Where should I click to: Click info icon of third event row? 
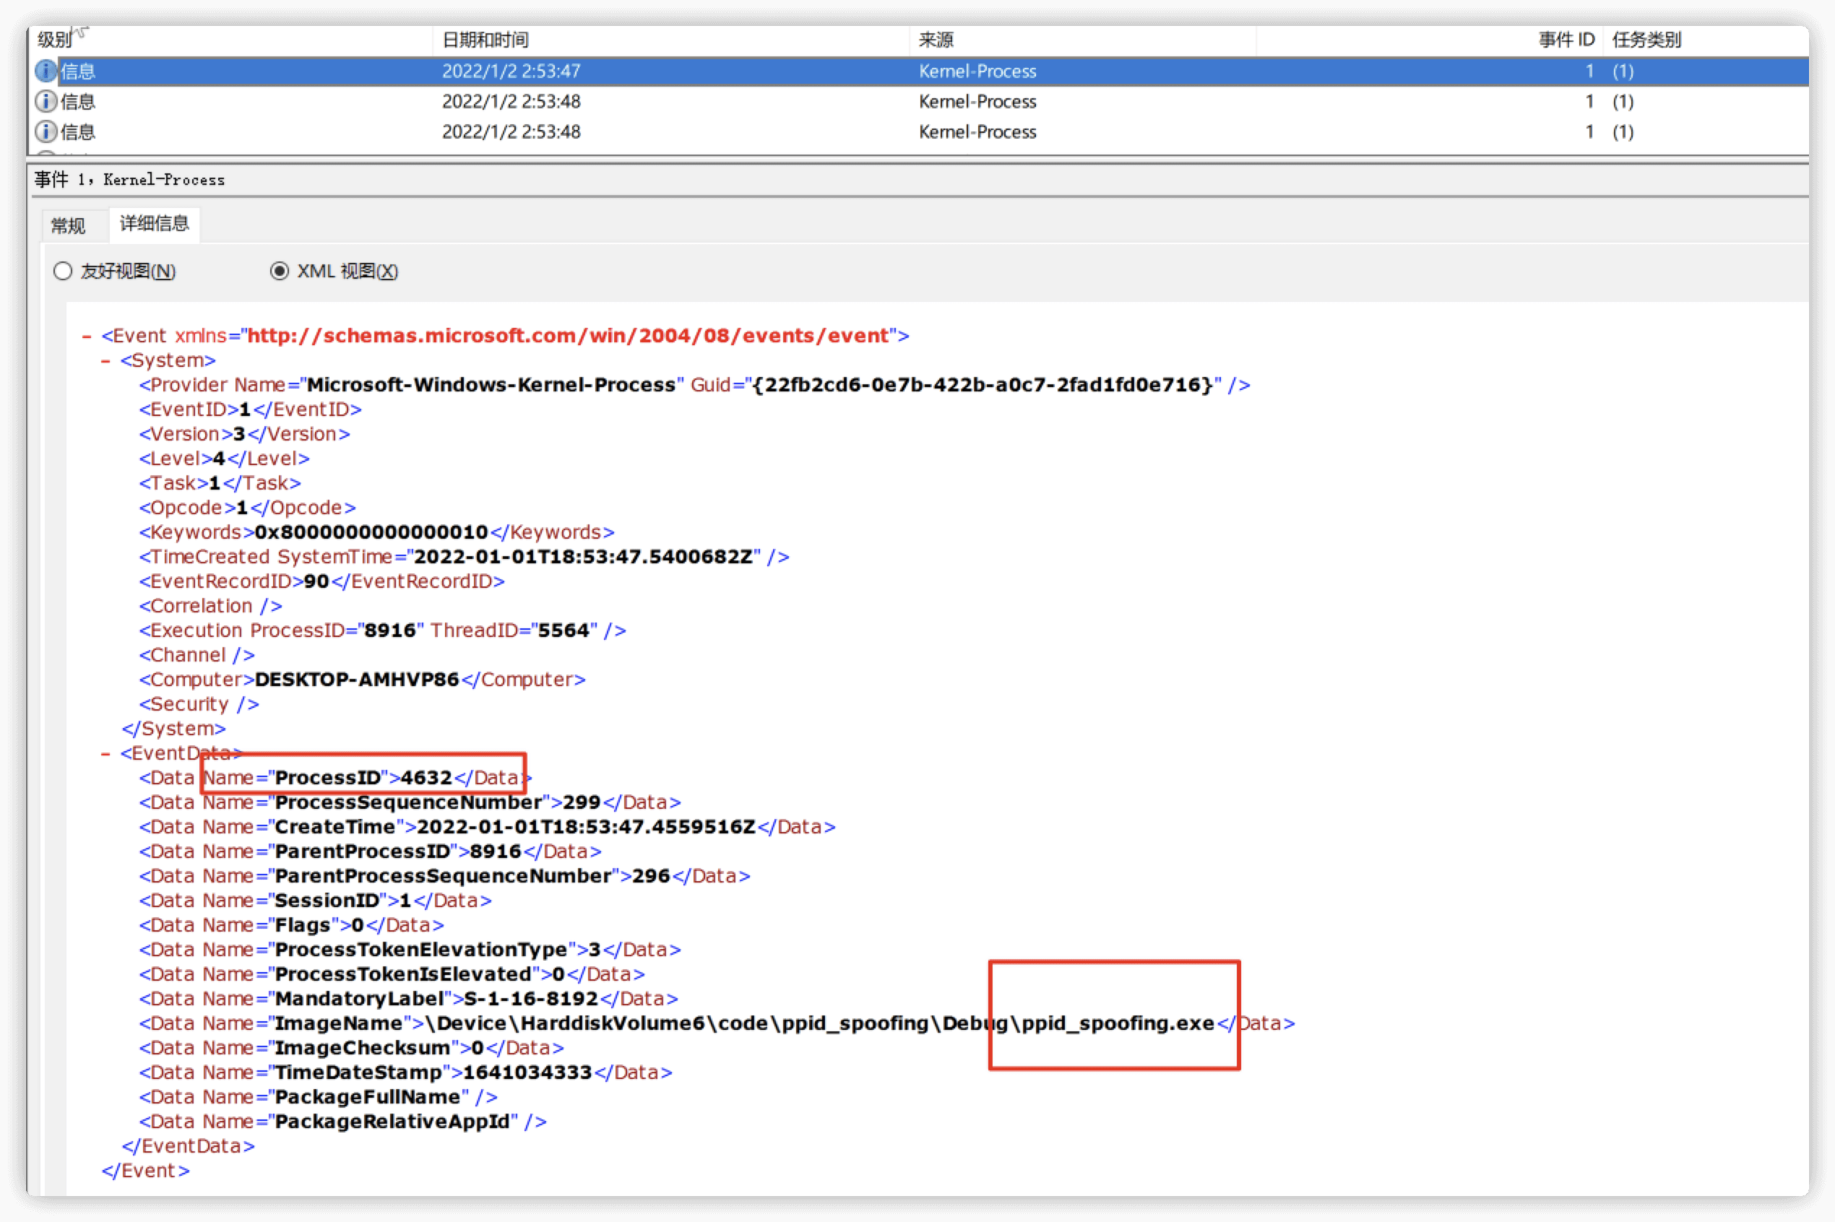(46, 131)
